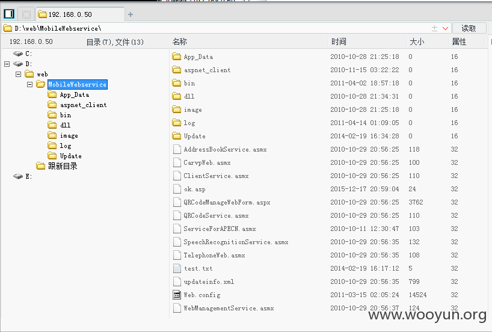
Task: Click the Web.config file icon
Action: [177, 295]
